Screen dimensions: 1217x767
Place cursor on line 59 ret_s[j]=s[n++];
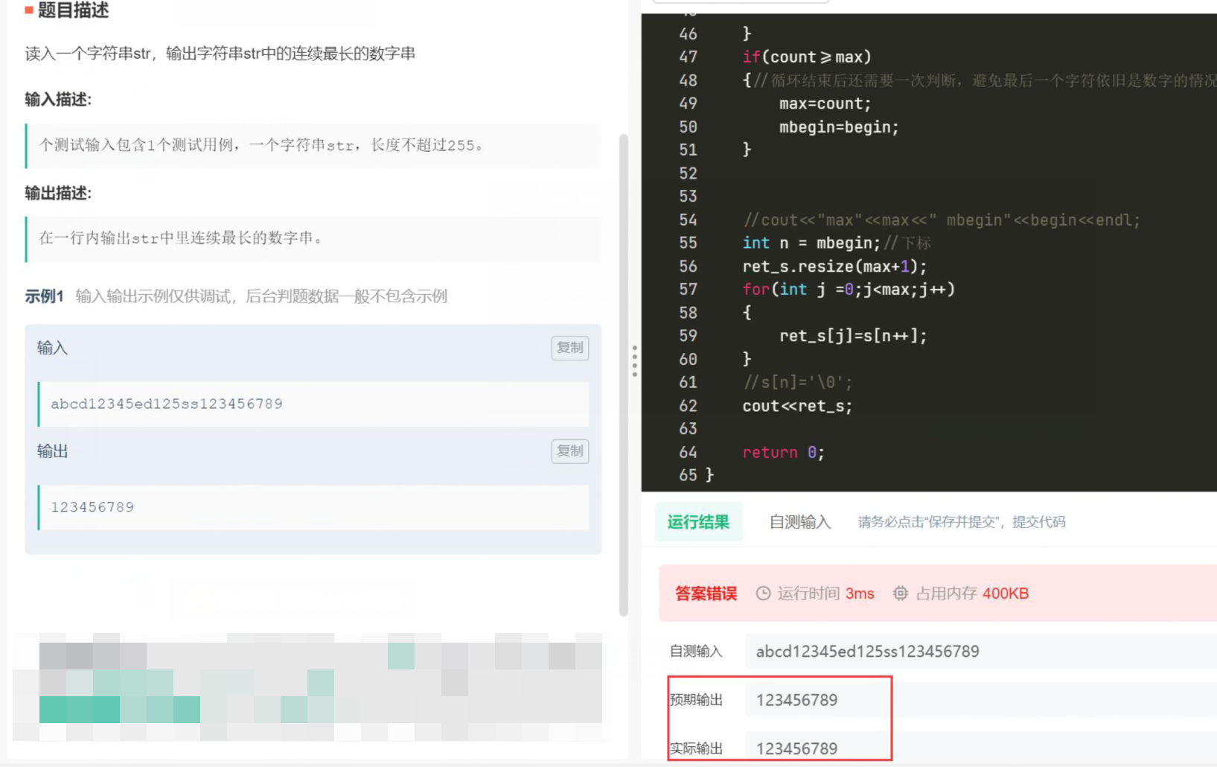click(x=853, y=336)
